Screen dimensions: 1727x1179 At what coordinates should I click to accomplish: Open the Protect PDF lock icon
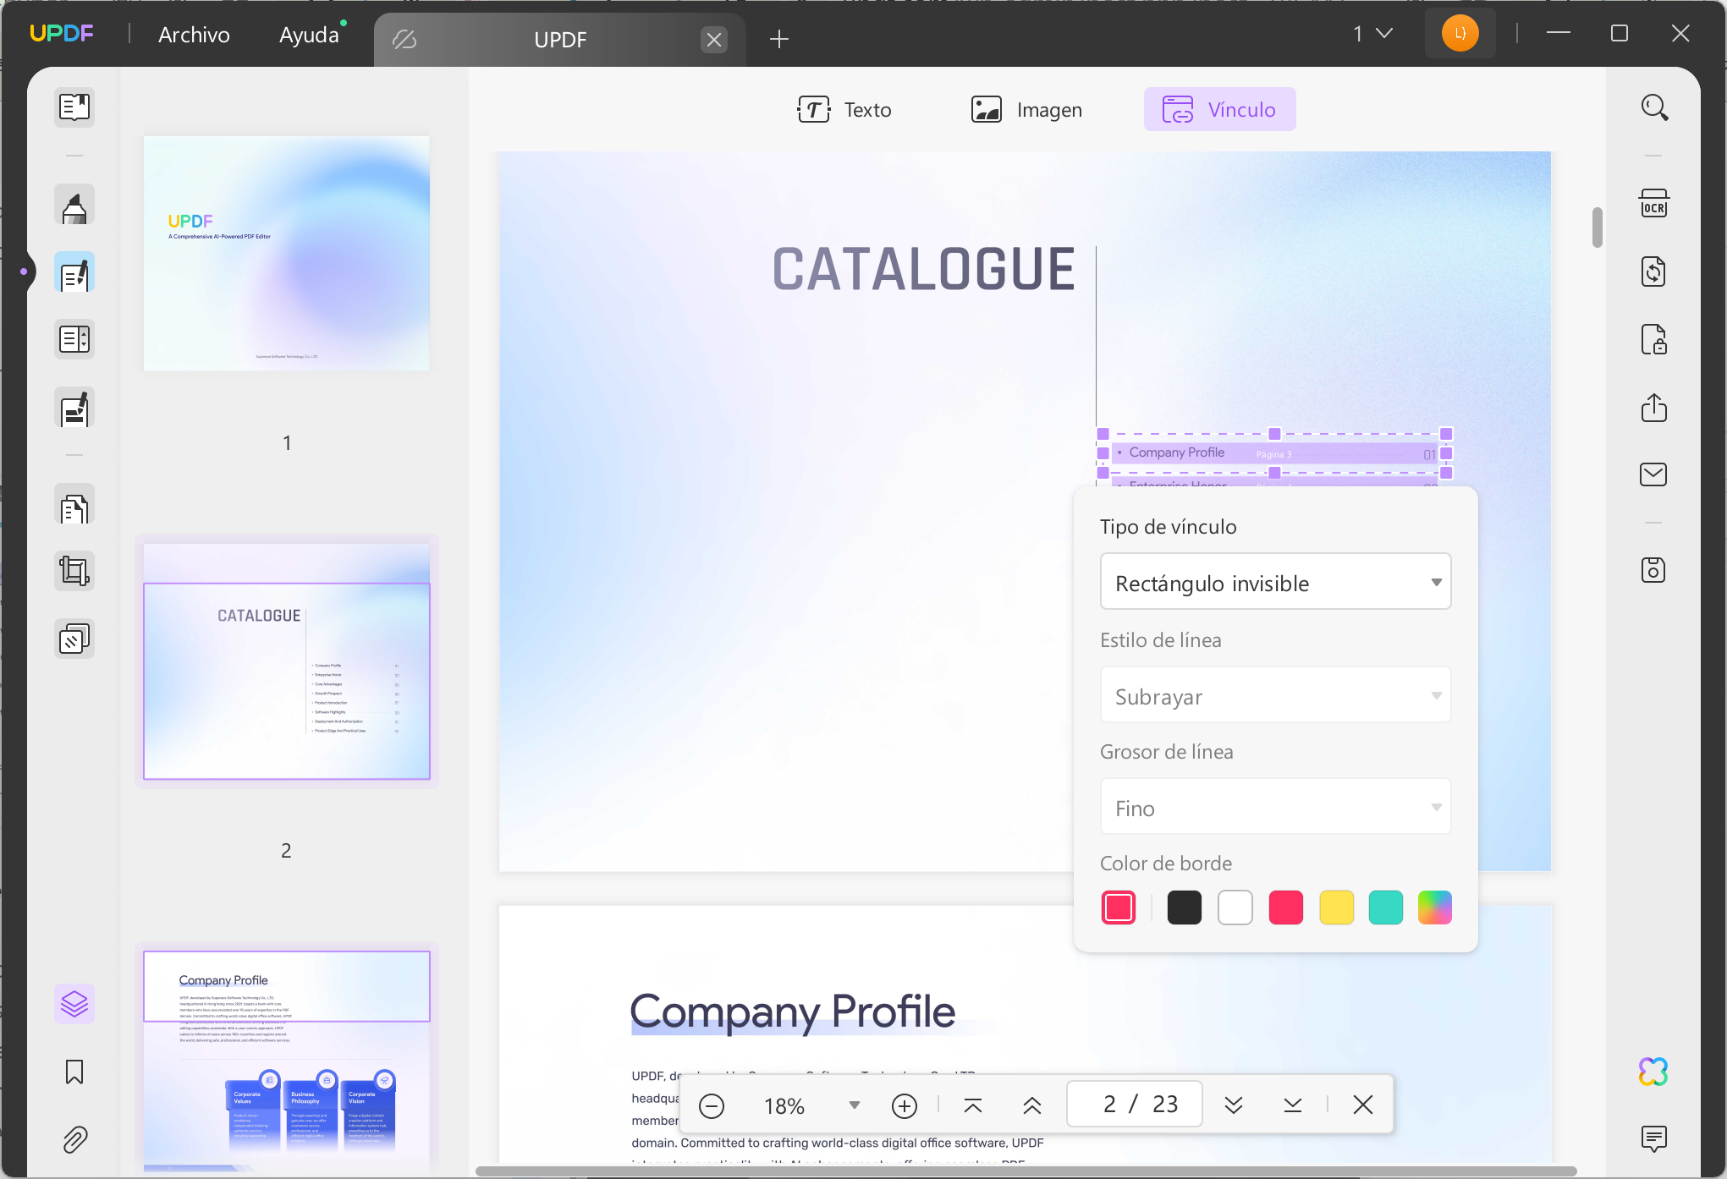click(x=1653, y=339)
